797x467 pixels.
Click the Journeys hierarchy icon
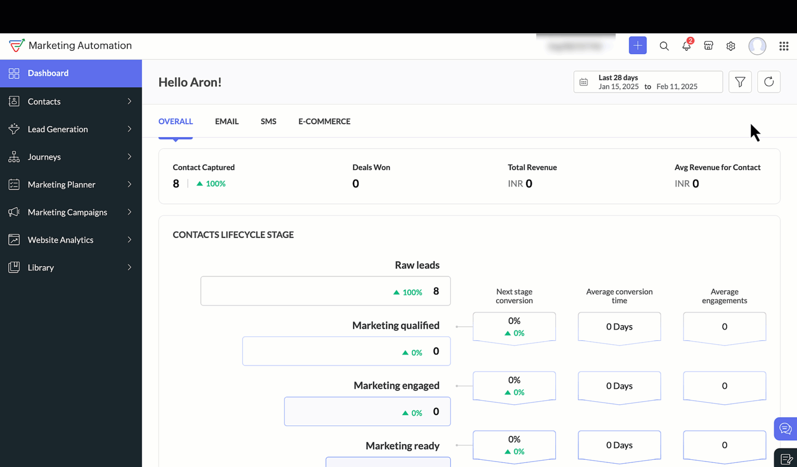point(14,157)
